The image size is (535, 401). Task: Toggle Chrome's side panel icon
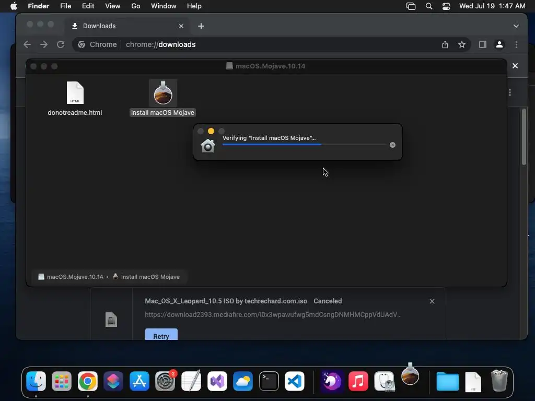click(x=482, y=44)
